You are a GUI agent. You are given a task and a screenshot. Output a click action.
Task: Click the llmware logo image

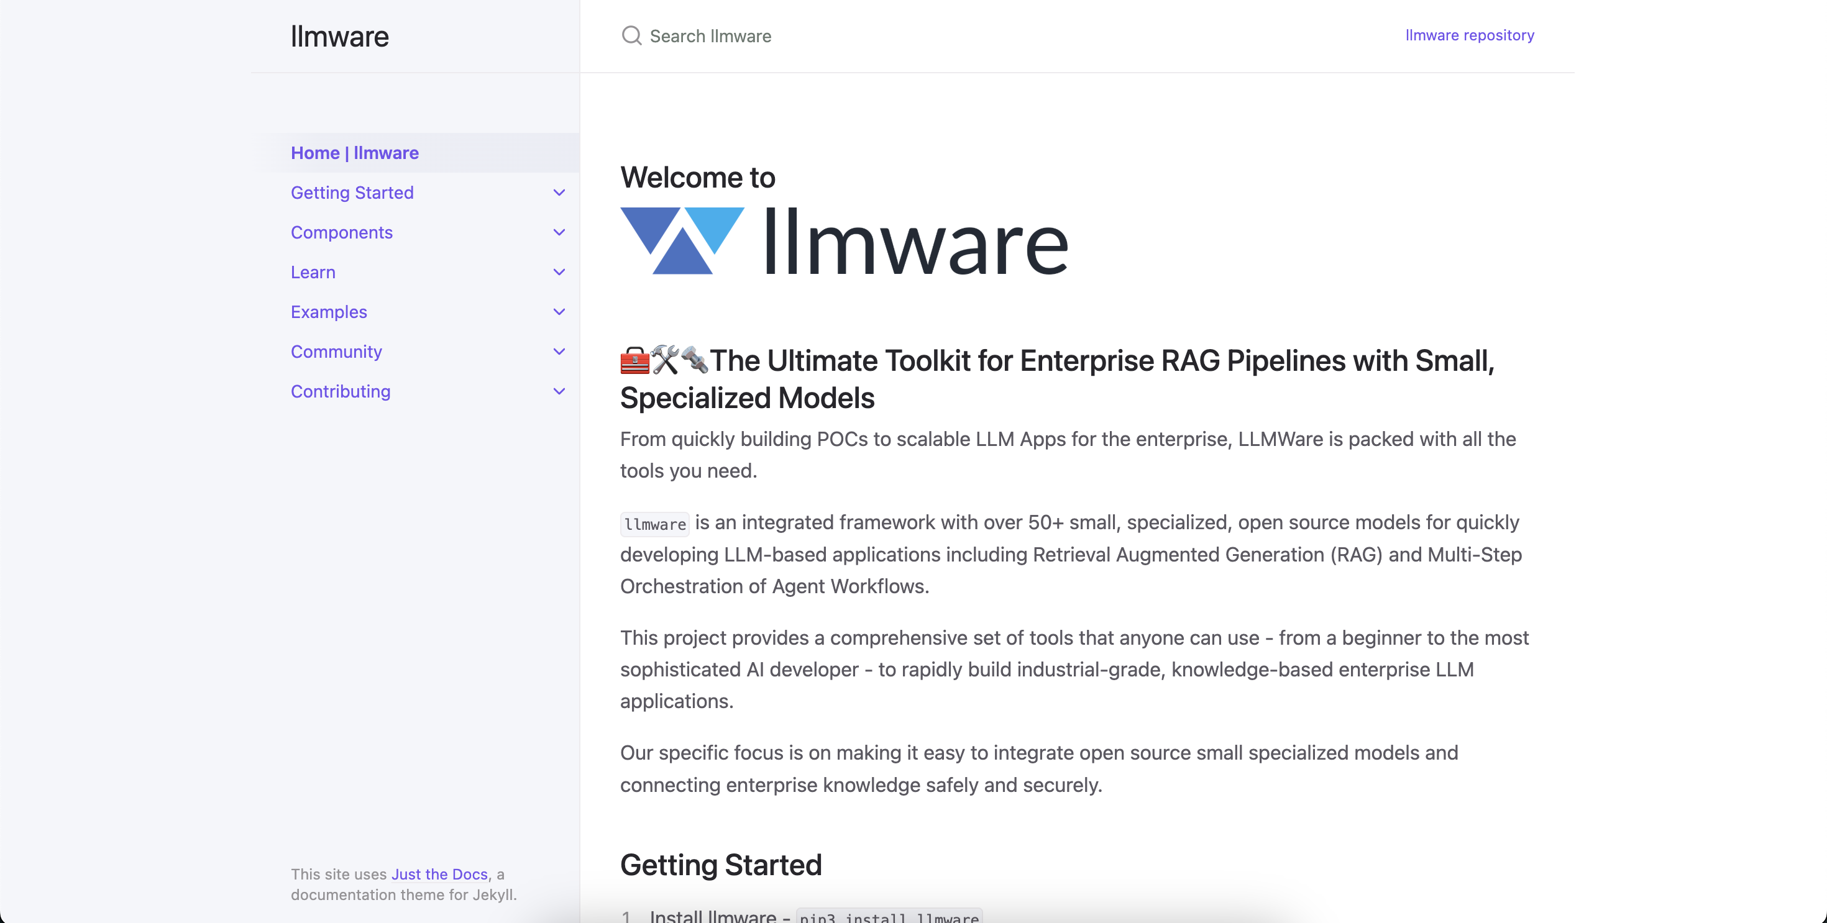point(844,241)
